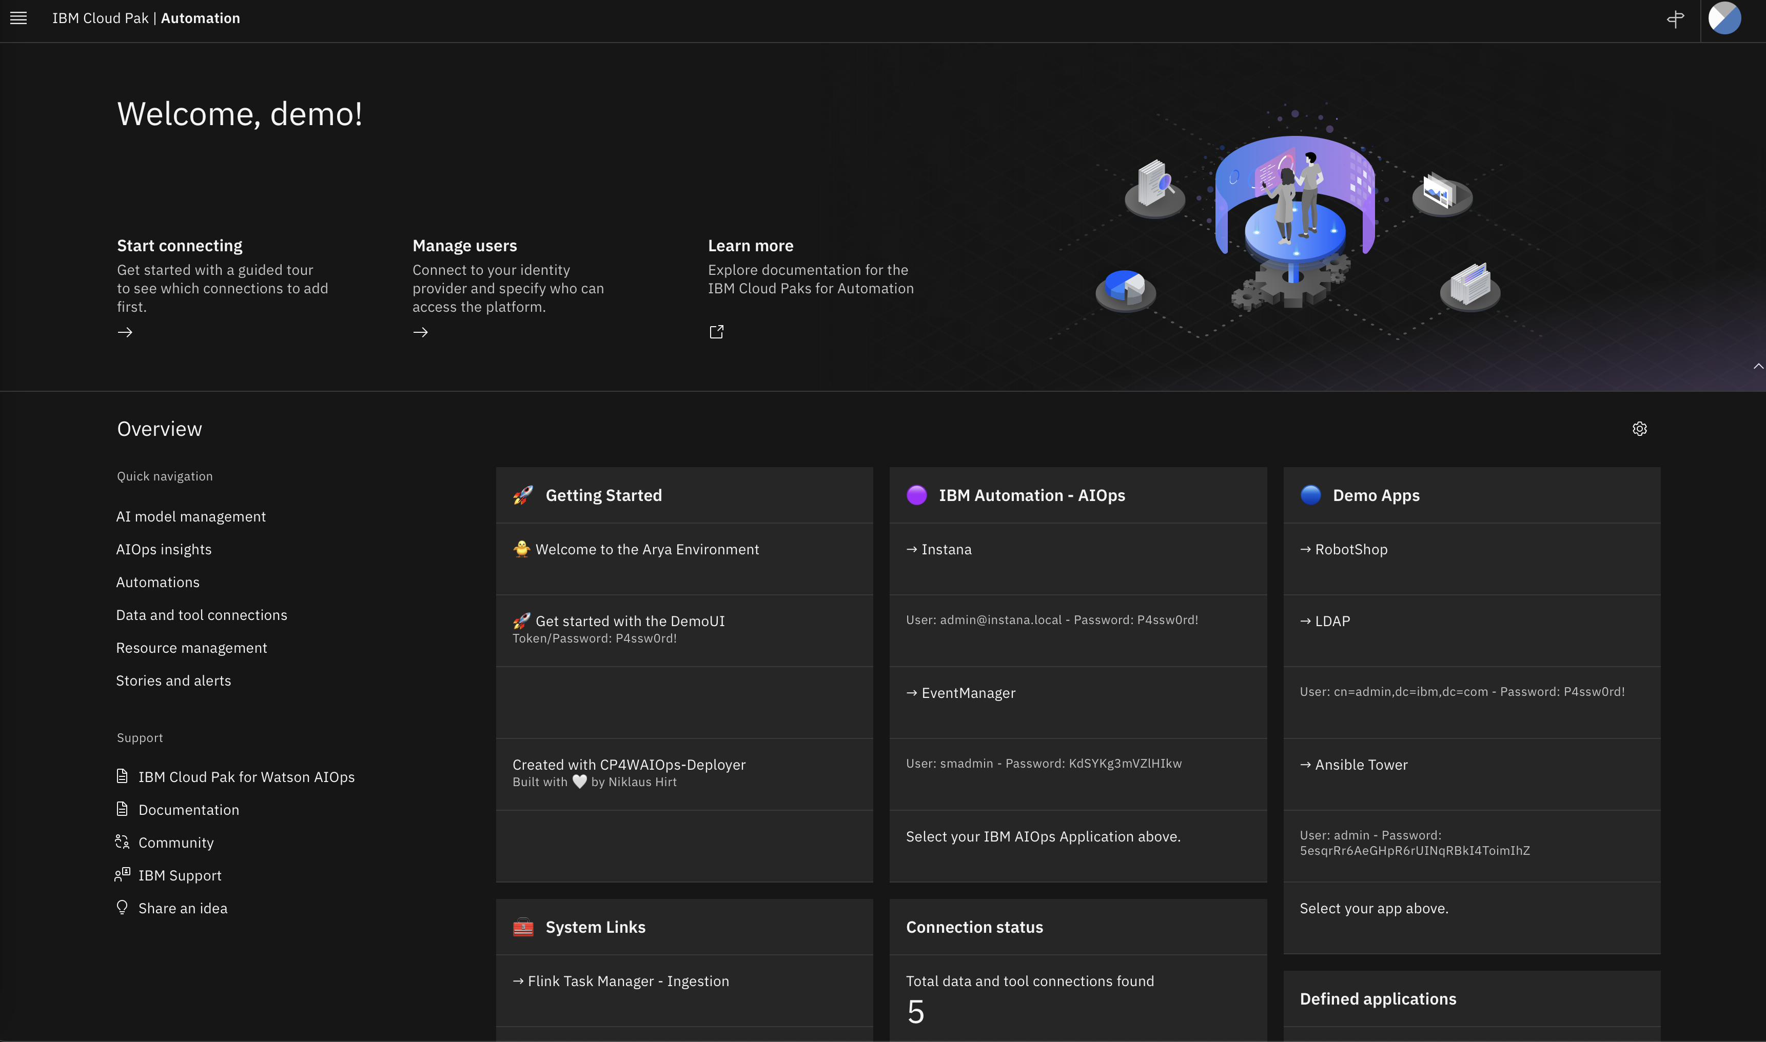Open AIOps insights
The height and width of the screenshot is (1042, 1766).
pos(164,550)
